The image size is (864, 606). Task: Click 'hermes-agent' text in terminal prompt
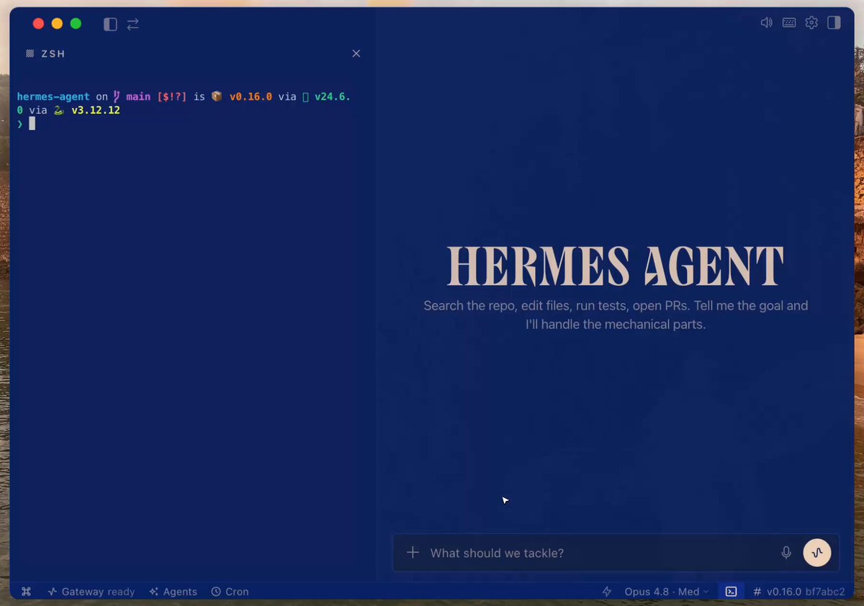pyautogui.click(x=53, y=96)
